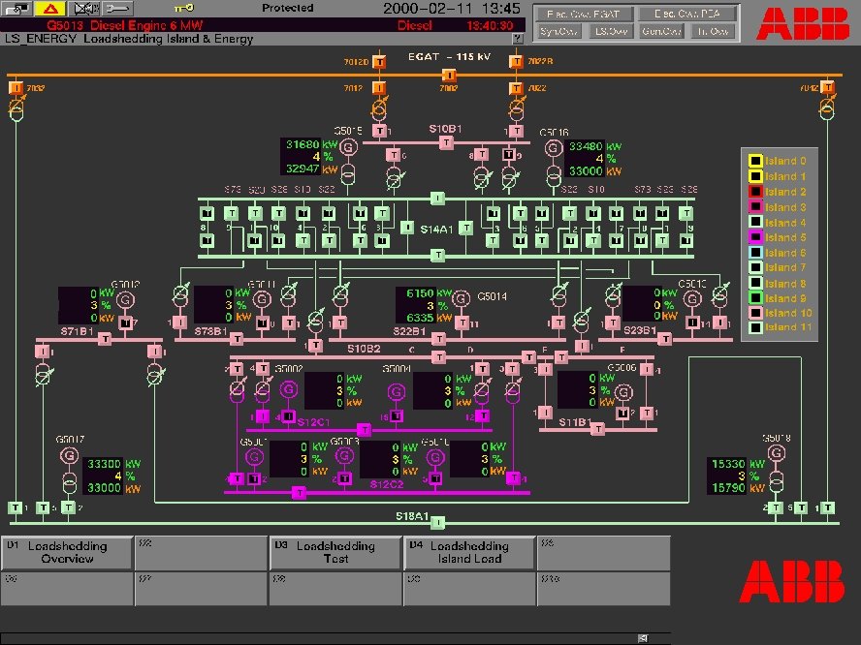Open the D3 Loadshedding Test page

(x=334, y=550)
